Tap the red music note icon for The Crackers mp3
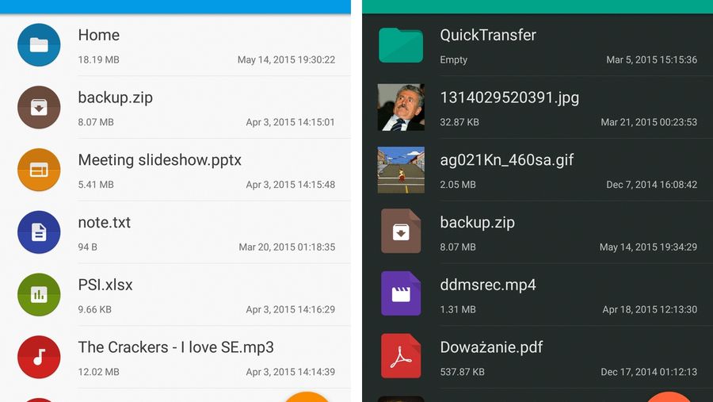713x402 pixels. (39, 357)
